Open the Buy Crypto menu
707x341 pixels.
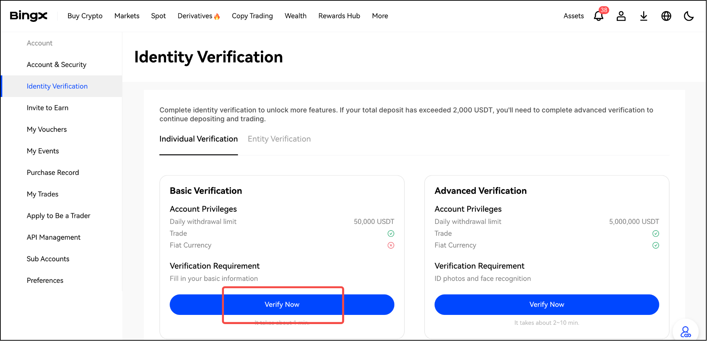click(x=85, y=16)
